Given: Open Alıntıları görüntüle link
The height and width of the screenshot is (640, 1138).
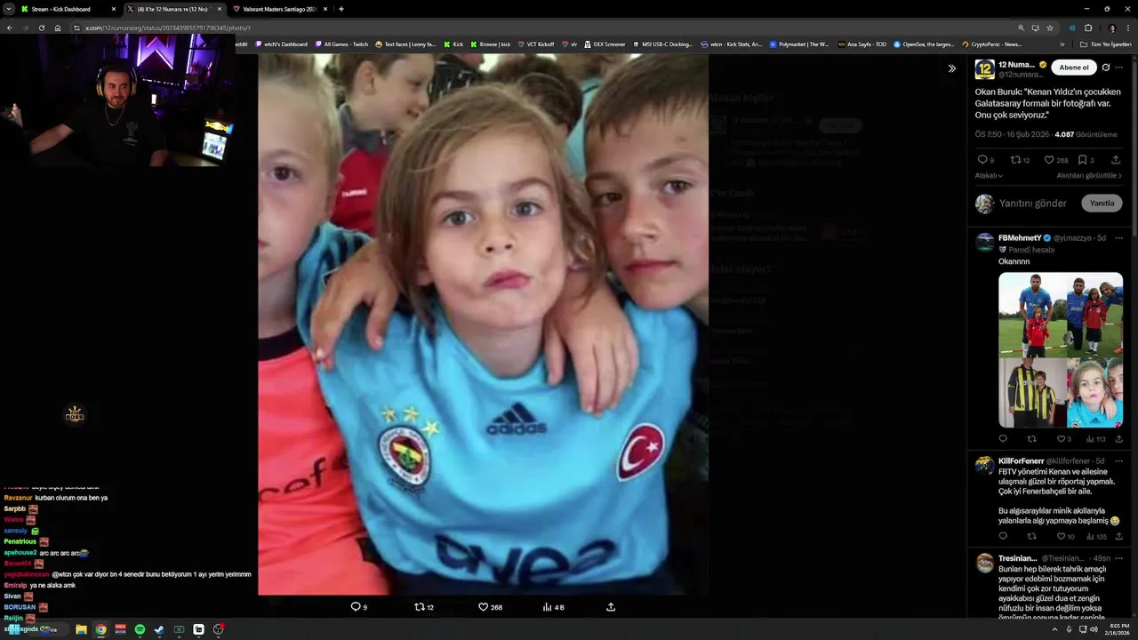Looking at the screenshot, I should pos(1089,175).
